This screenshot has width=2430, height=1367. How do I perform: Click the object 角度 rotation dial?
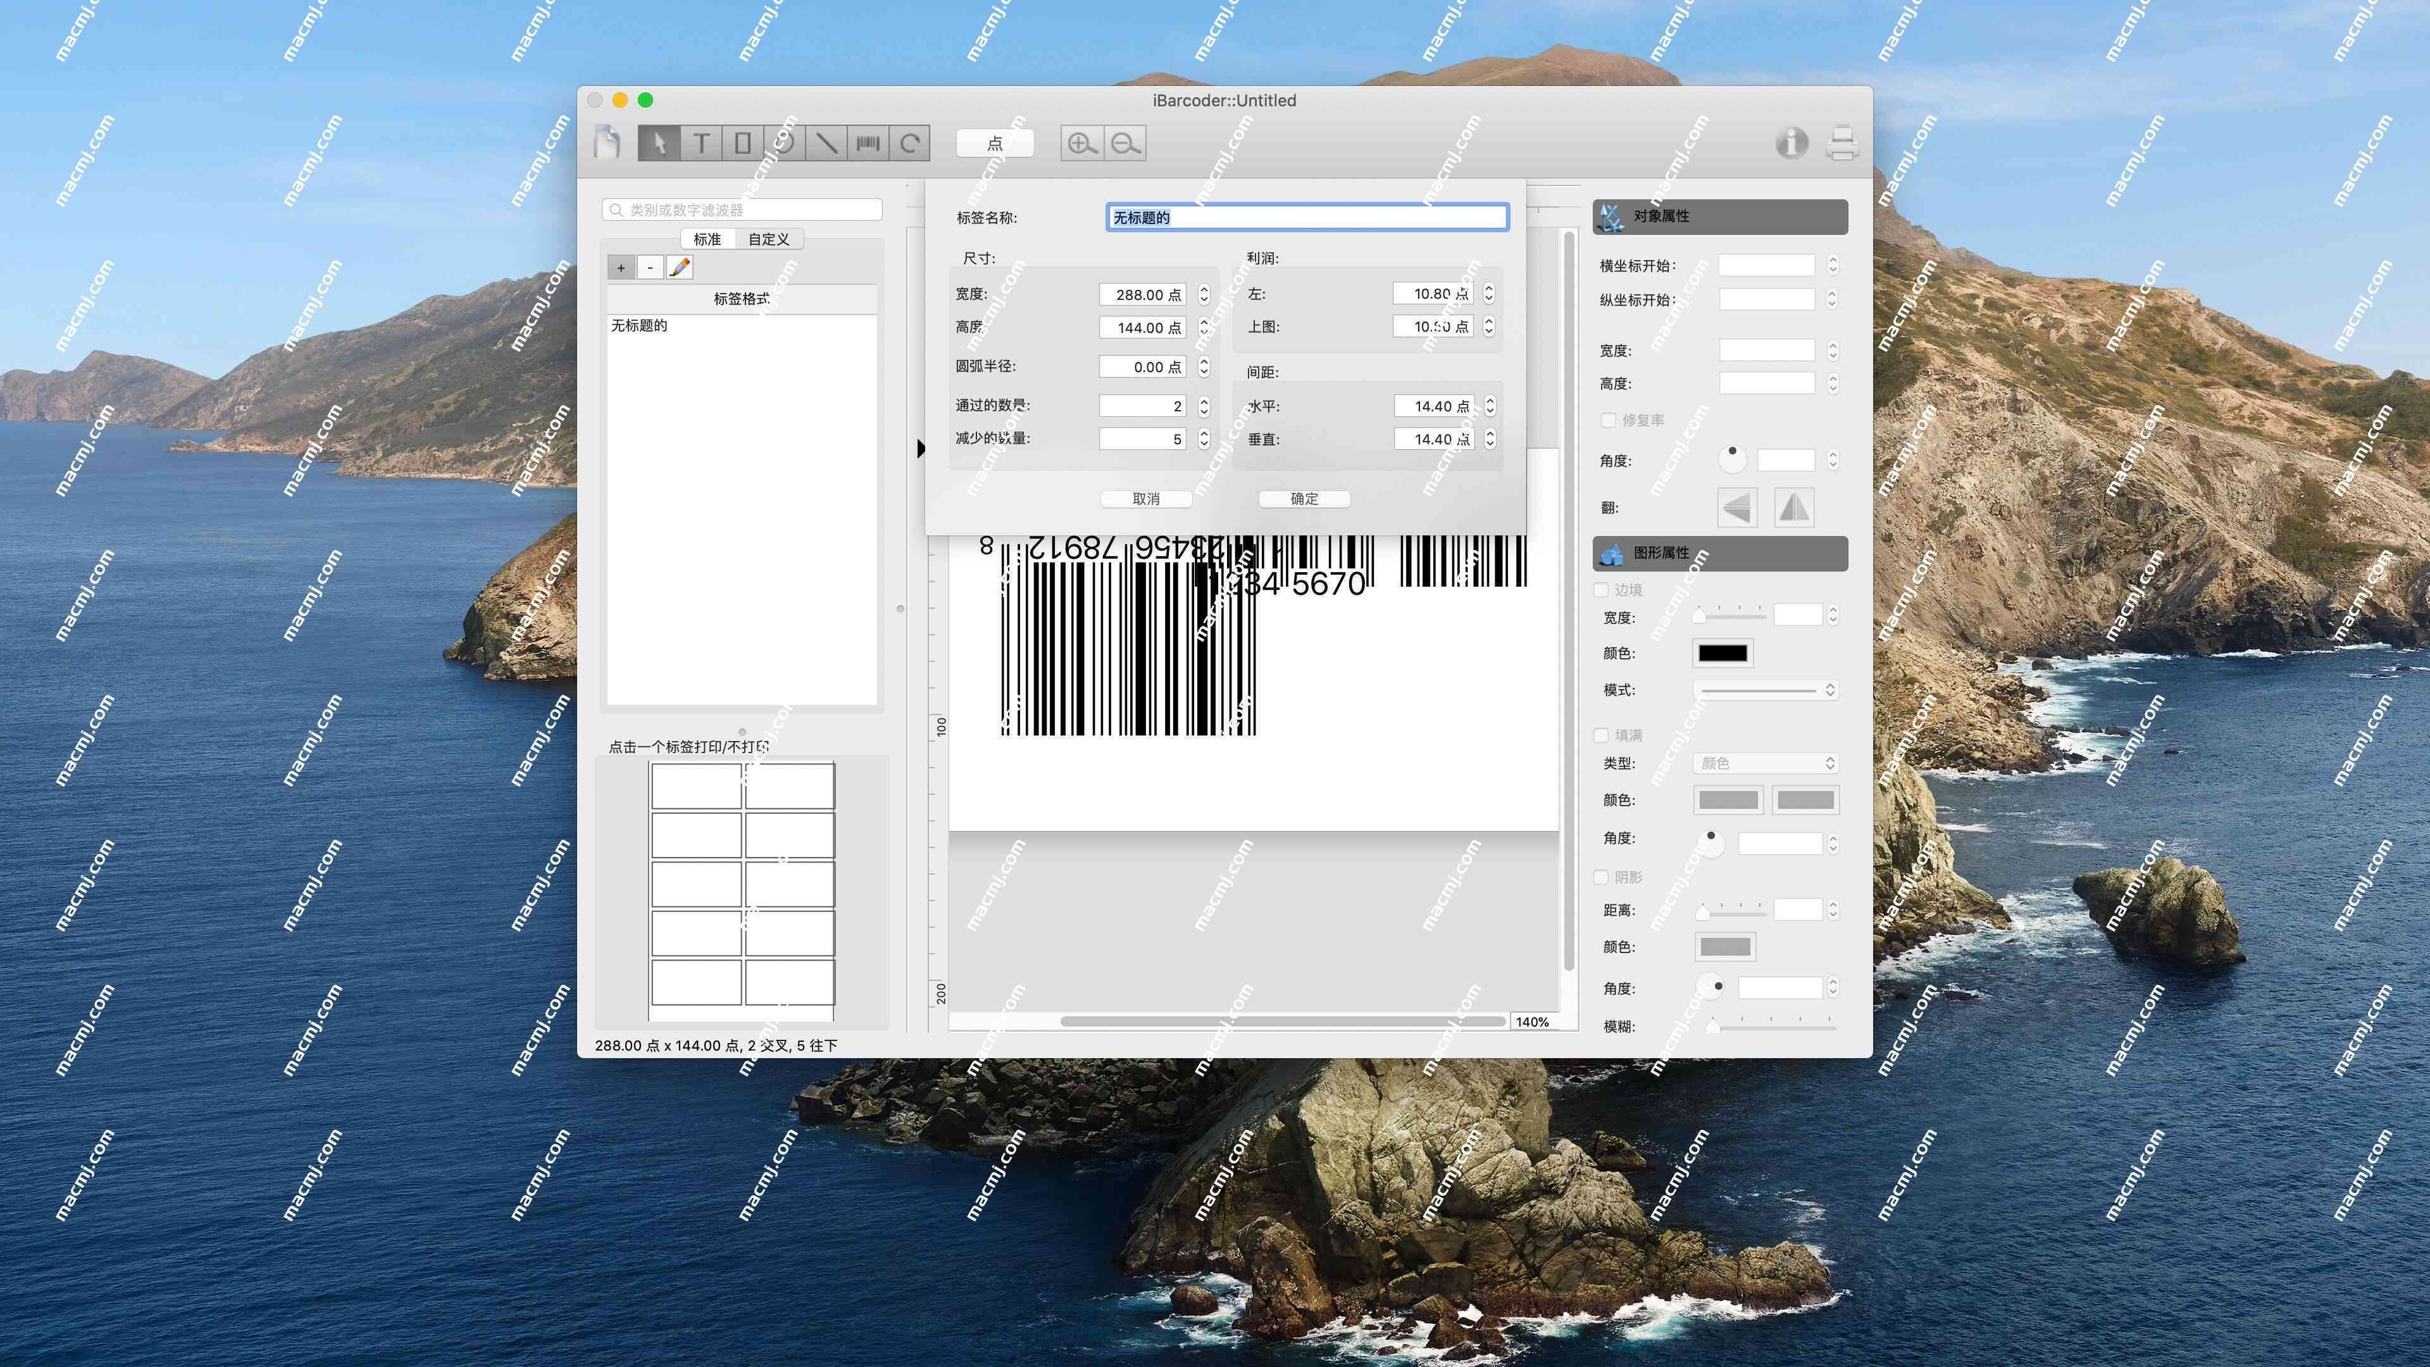(1732, 459)
